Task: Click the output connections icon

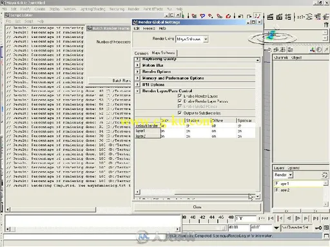Action: 249,16
